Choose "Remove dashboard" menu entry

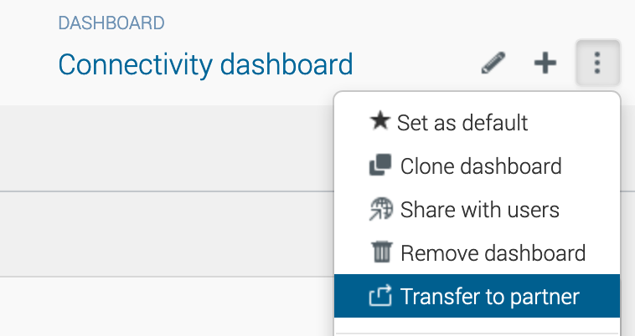(493, 253)
